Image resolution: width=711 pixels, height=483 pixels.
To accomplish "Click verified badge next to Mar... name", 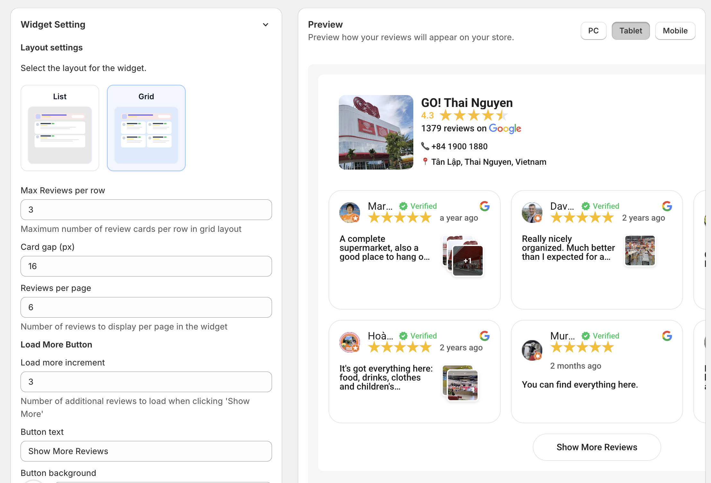I will pos(403,206).
